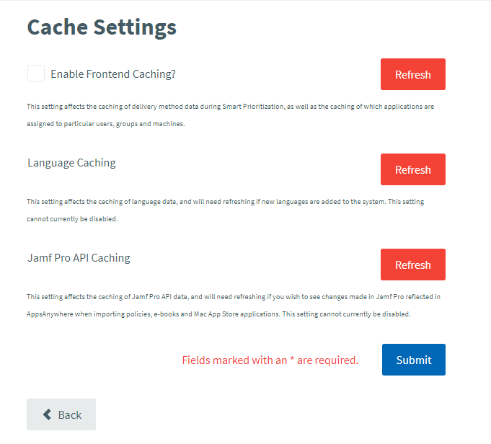
Task: Click the word "Back" on the grey button
Action: [x=70, y=414]
